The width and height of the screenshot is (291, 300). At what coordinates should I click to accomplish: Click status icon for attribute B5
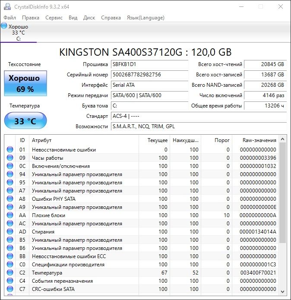tap(10, 240)
